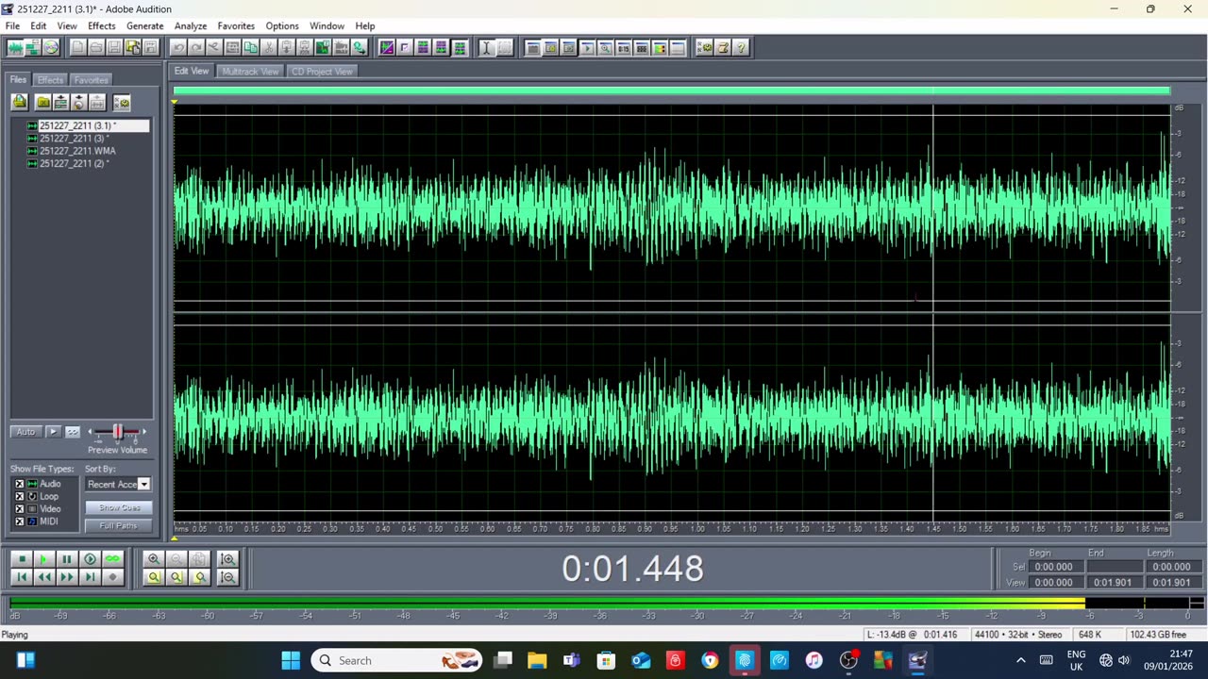This screenshot has height=679, width=1208.
Task: Open the Favorites panel tab
Action: 91,80
